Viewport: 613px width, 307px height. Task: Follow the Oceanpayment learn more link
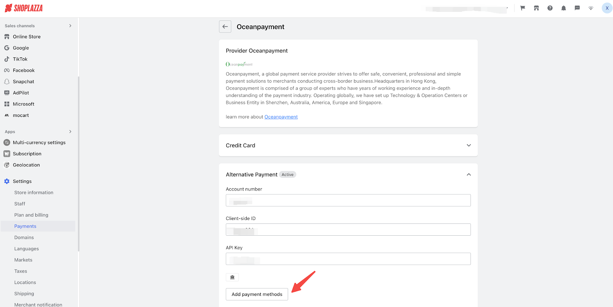coord(281,117)
